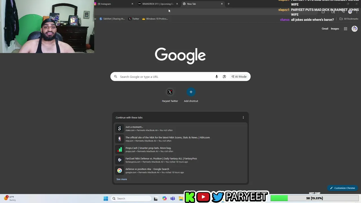
Task: Launch Copilot from the taskbar
Action: [164, 198]
